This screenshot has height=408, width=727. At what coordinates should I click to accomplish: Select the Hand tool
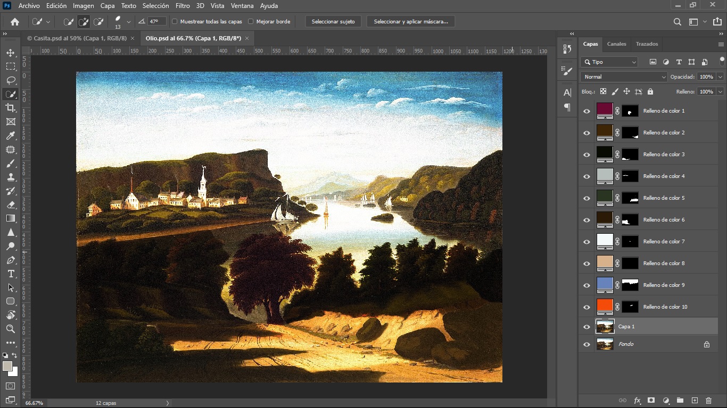click(11, 315)
